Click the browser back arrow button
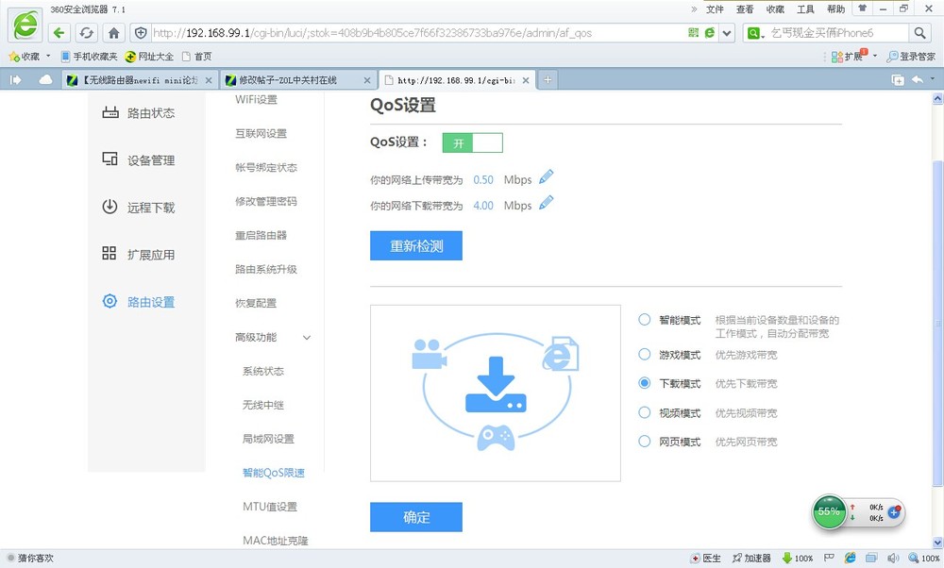 tap(59, 32)
